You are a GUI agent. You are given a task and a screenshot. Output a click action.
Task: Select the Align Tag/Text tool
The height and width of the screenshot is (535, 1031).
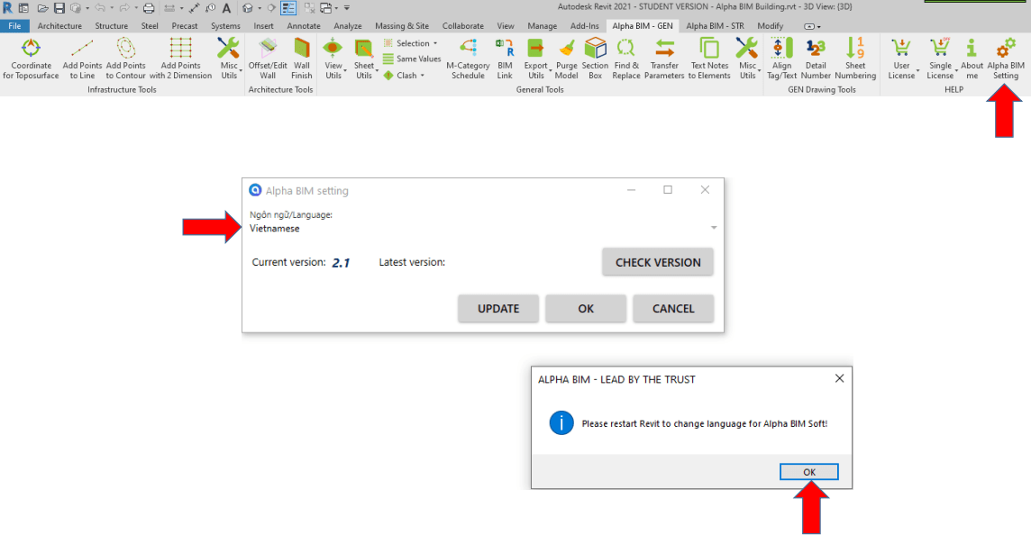781,59
